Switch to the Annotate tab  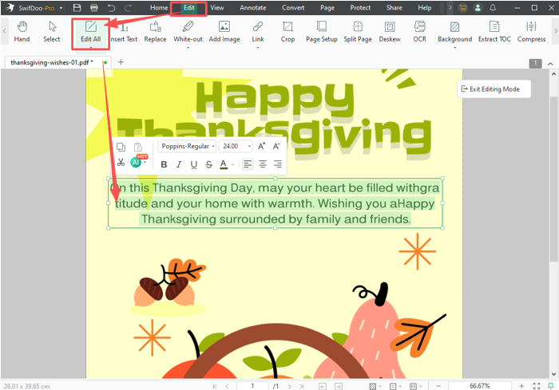[253, 7]
